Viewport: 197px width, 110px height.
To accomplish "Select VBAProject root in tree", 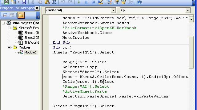I will pyautogui.click(x=26, y=23).
